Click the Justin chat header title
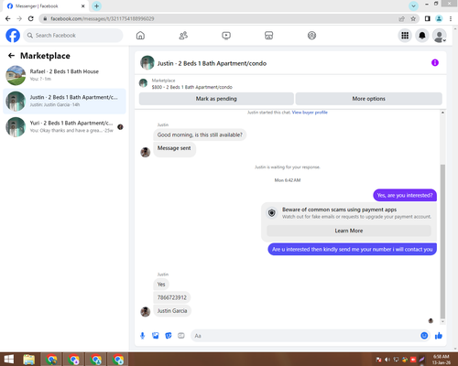 212,63
